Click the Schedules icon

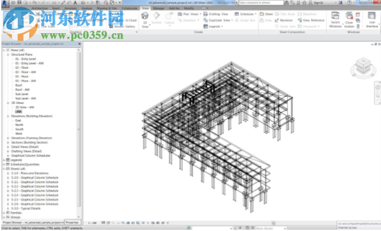coord(237,14)
